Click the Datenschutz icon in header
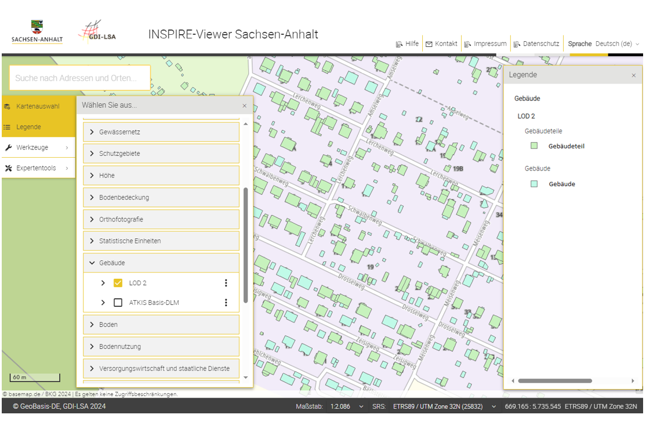Image resolution: width=646 pixels, height=429 pixels. click(x=517, y=44)
